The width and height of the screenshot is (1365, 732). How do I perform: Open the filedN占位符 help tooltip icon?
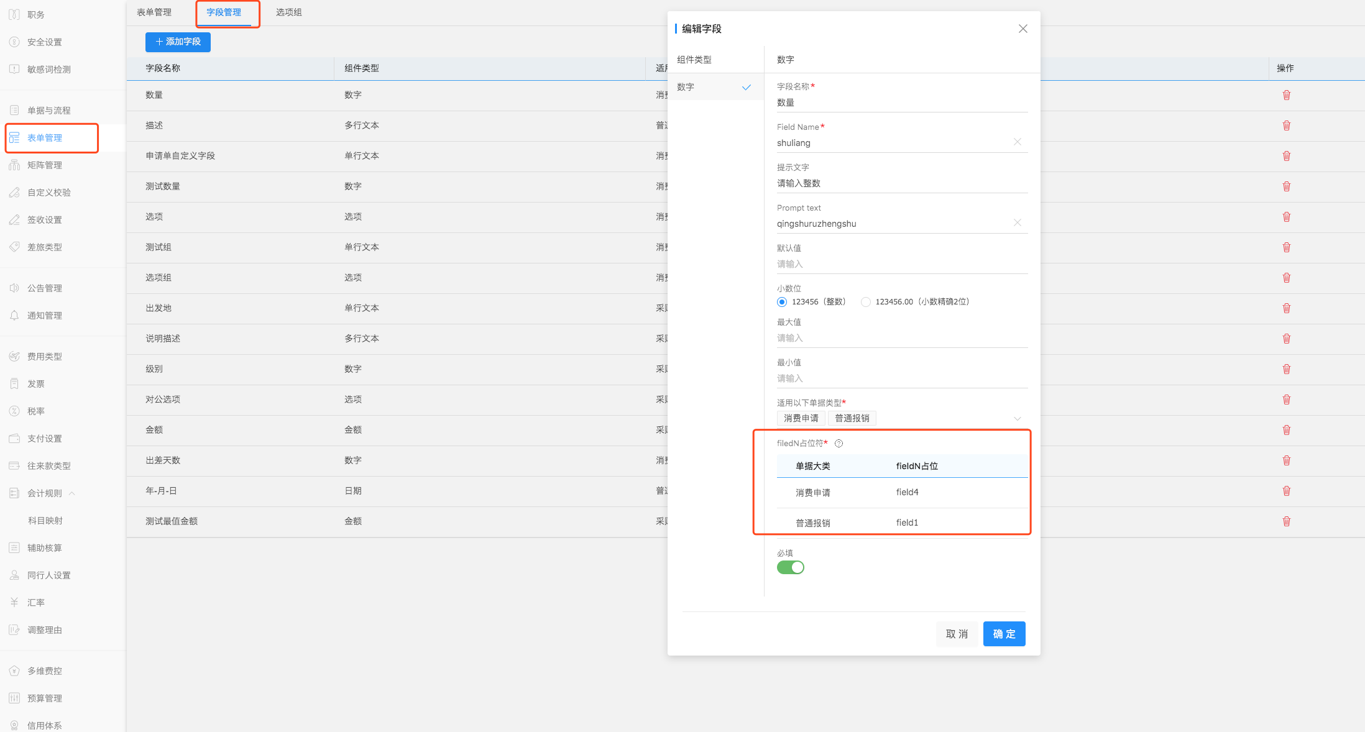coord(839,443)
